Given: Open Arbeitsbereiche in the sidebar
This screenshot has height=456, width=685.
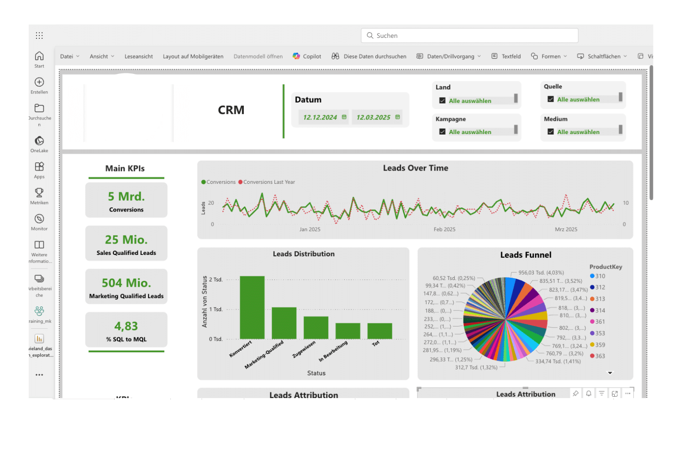Looking at the screenshot, I should tap(39, 285).
